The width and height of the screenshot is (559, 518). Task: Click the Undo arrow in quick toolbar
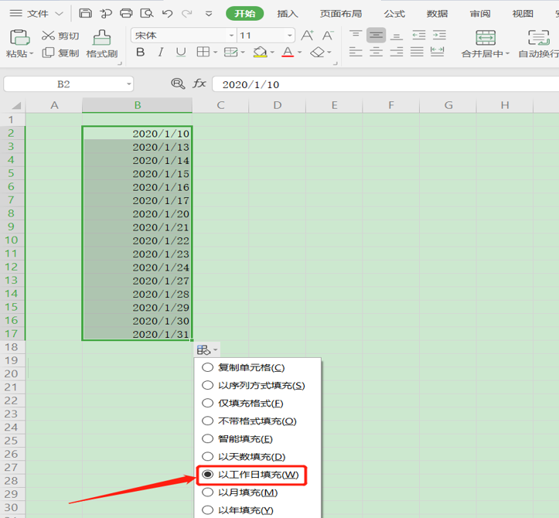167,14
